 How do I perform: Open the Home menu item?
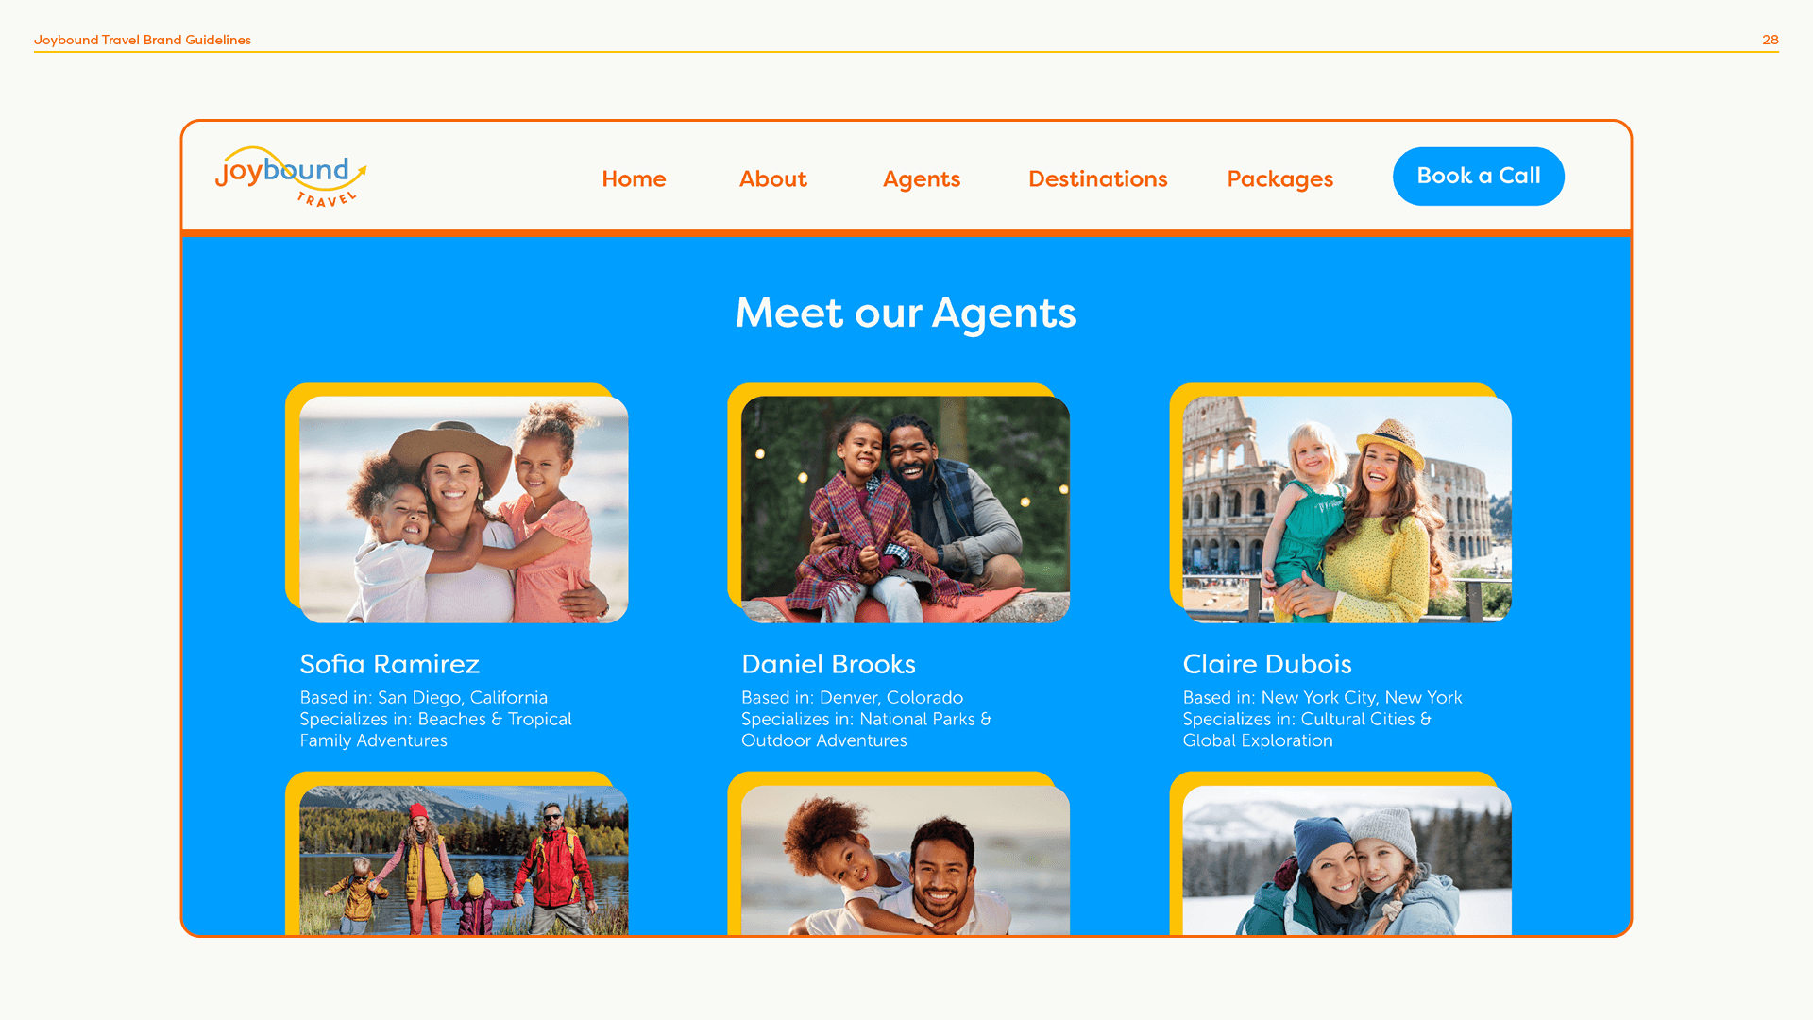pos(634,178)
